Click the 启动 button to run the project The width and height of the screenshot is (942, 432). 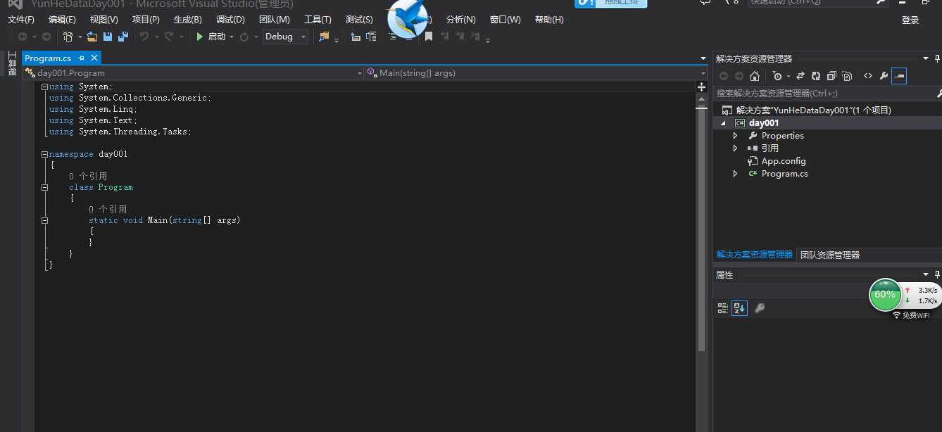click(x=213, y=36)
